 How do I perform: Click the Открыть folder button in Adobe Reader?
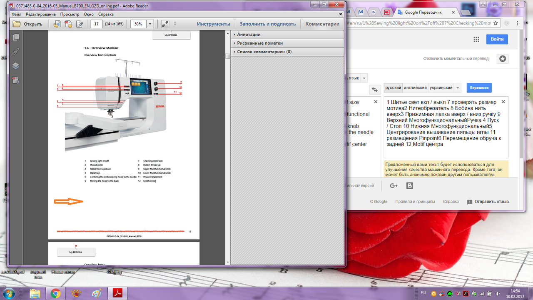tap(28, 24)
